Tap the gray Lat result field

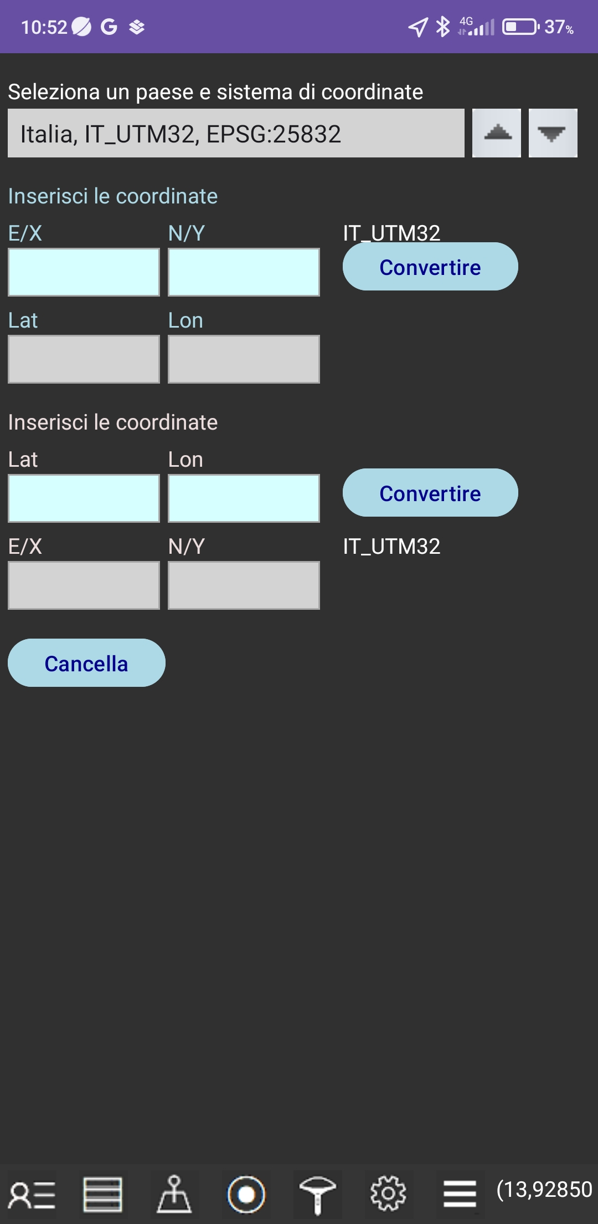point(84,359)
